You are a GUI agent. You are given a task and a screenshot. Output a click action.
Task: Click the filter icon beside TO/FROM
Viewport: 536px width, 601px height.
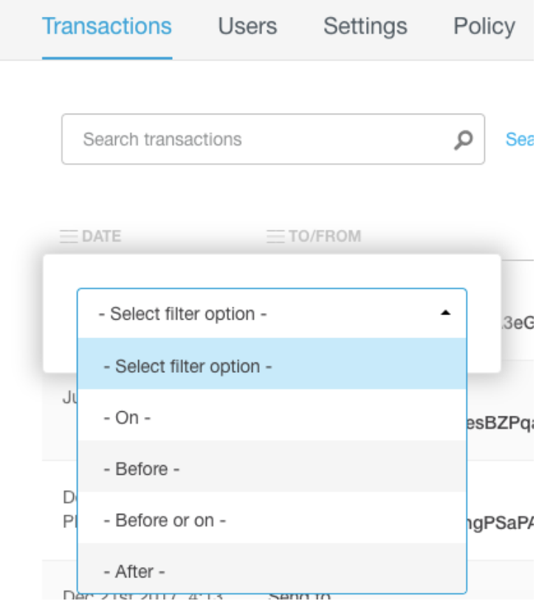pos(275,237)
